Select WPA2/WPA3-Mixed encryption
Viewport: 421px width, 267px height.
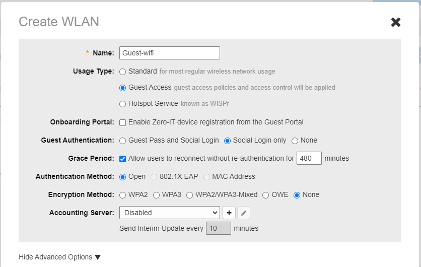click(x=190, y=195)
